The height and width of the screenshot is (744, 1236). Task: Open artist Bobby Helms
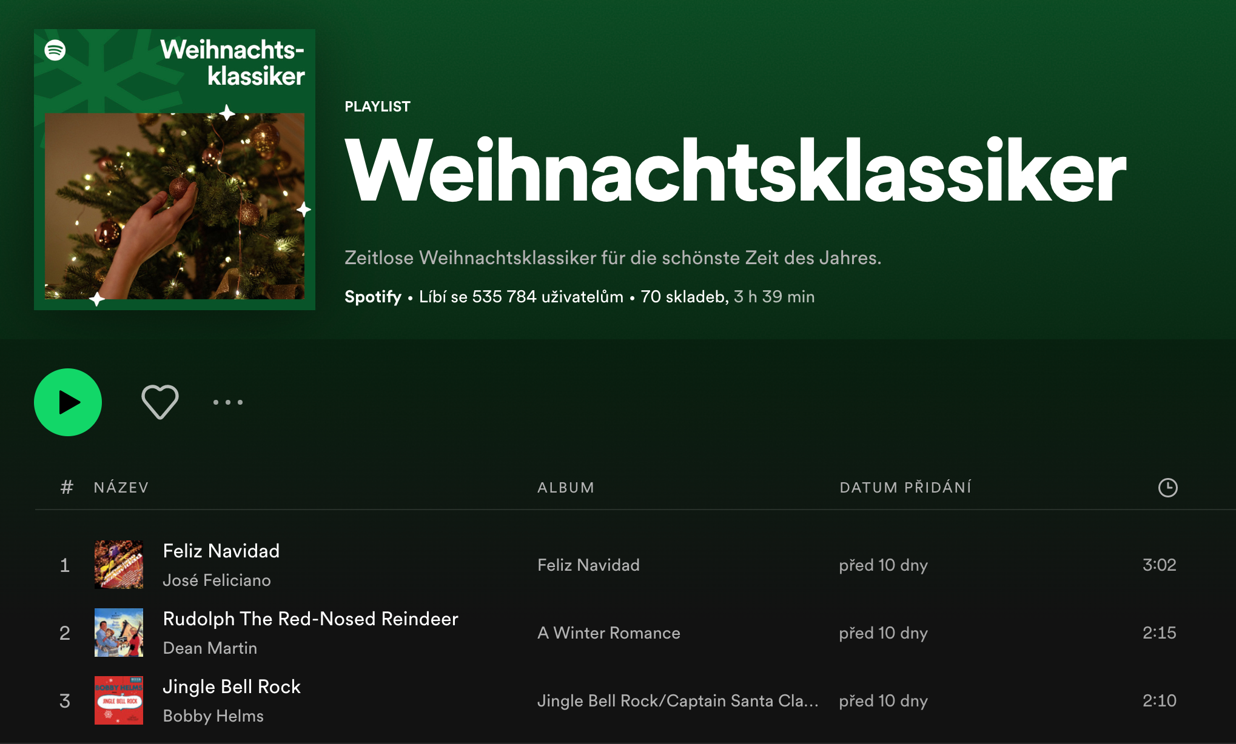point(213,716)
